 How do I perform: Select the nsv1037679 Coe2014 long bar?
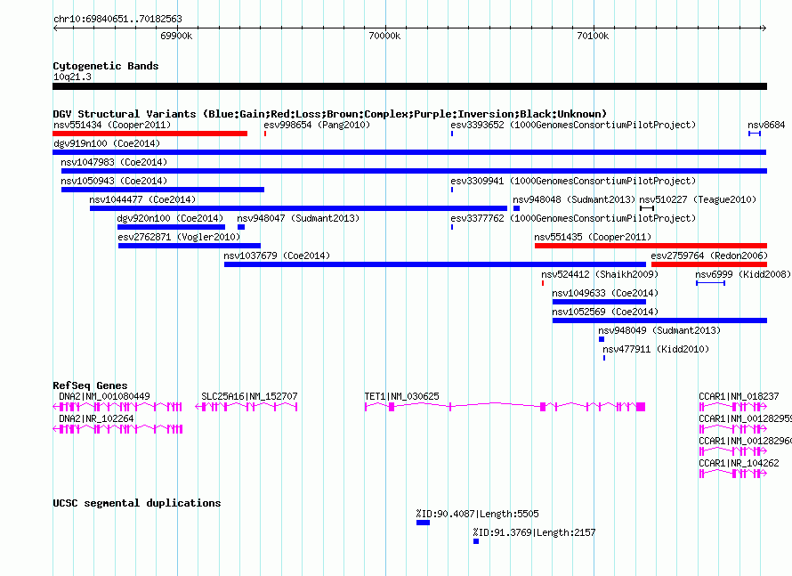(x=435, y=264)
